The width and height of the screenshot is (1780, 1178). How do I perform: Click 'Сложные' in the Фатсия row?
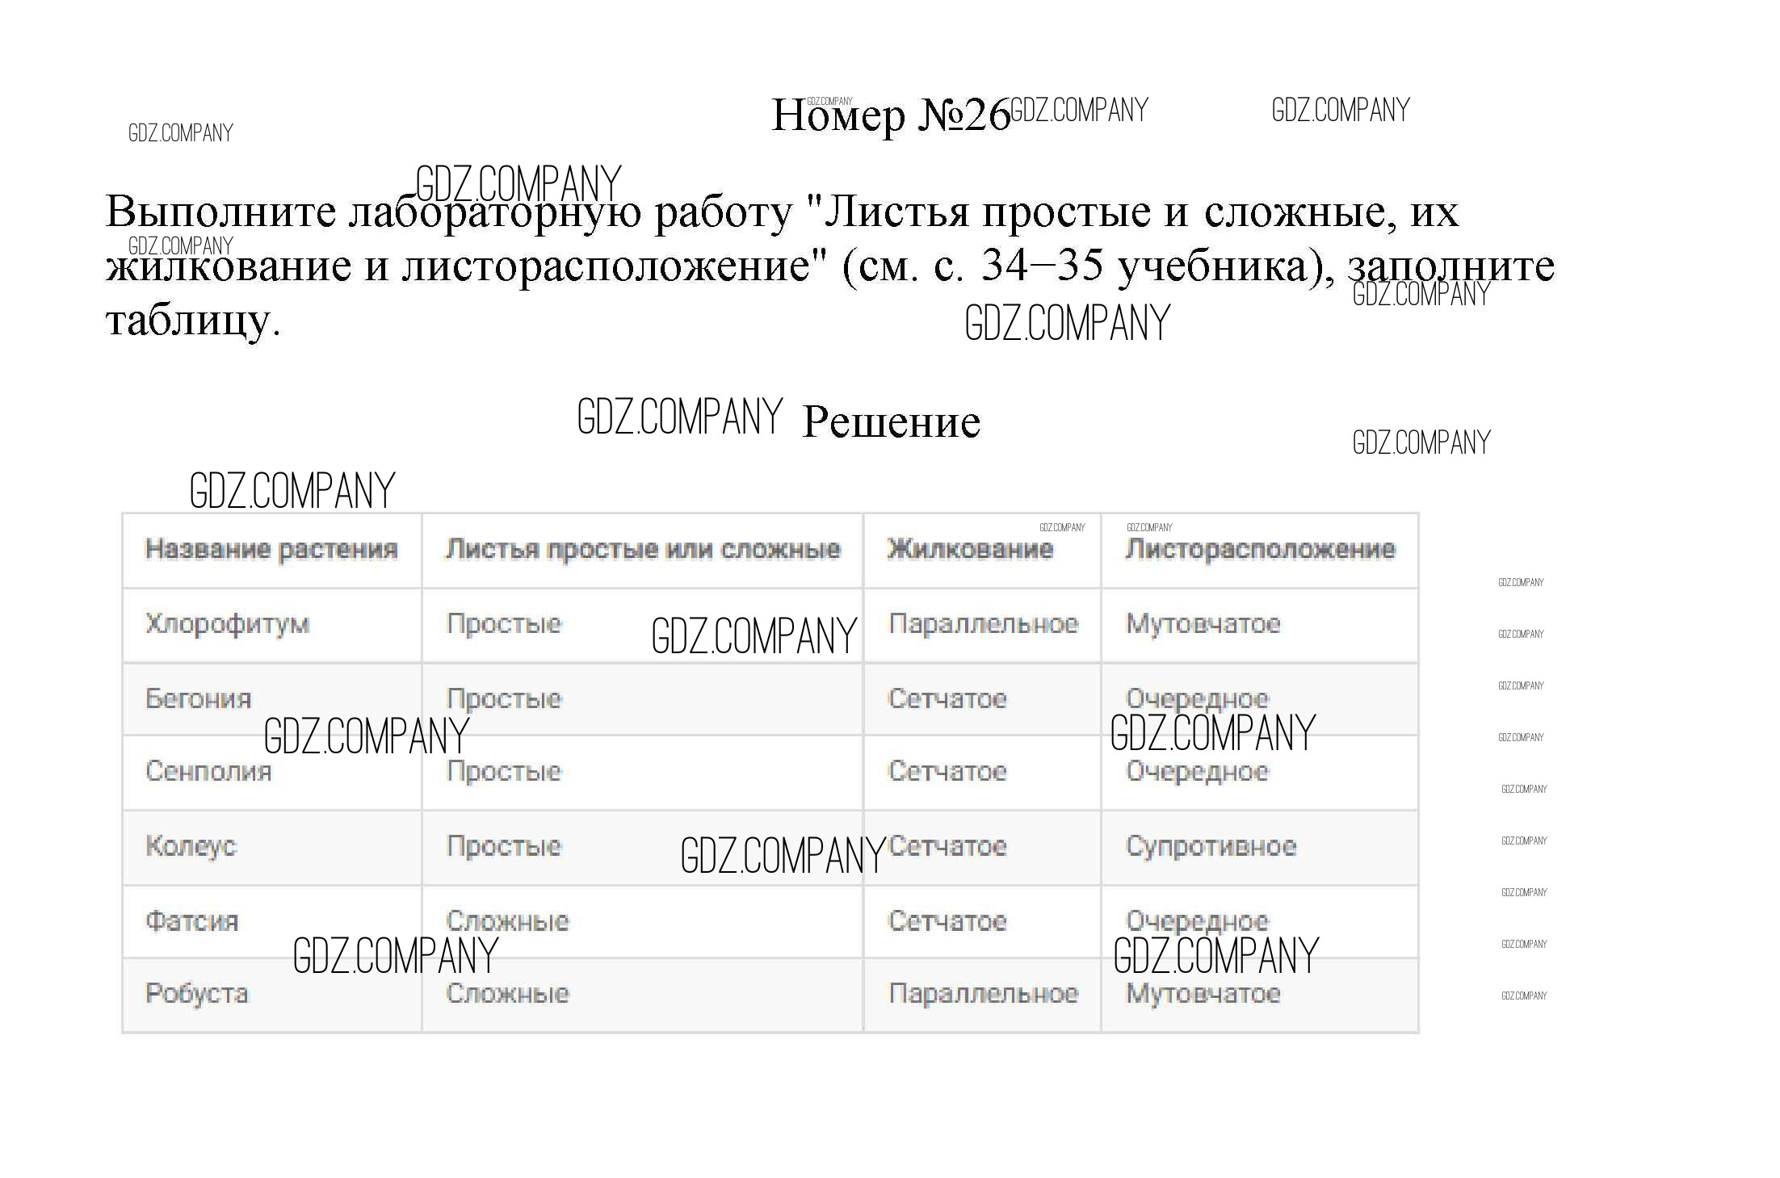point(507,920)
